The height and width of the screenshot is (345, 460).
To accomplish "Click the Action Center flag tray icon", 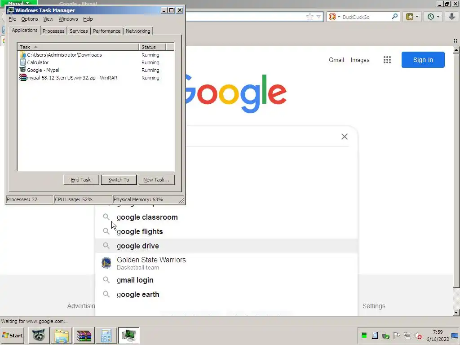I will click(396, 335).
